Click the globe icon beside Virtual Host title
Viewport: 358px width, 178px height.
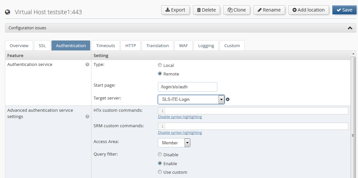click(8, 12)
